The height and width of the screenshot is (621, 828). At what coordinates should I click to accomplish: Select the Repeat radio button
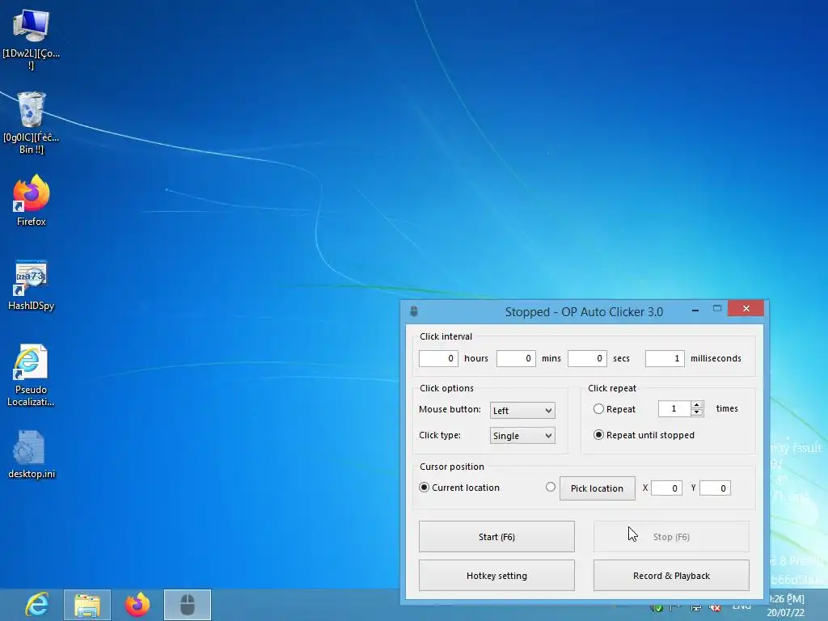[598, 408]
